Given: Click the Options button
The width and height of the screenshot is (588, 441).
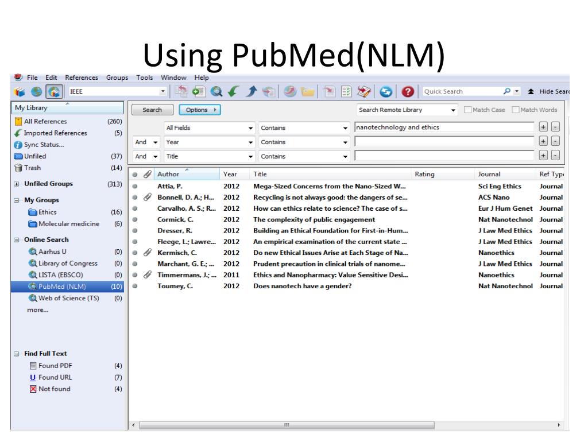Looking at the screenshot, I should [x=200, y=110].
